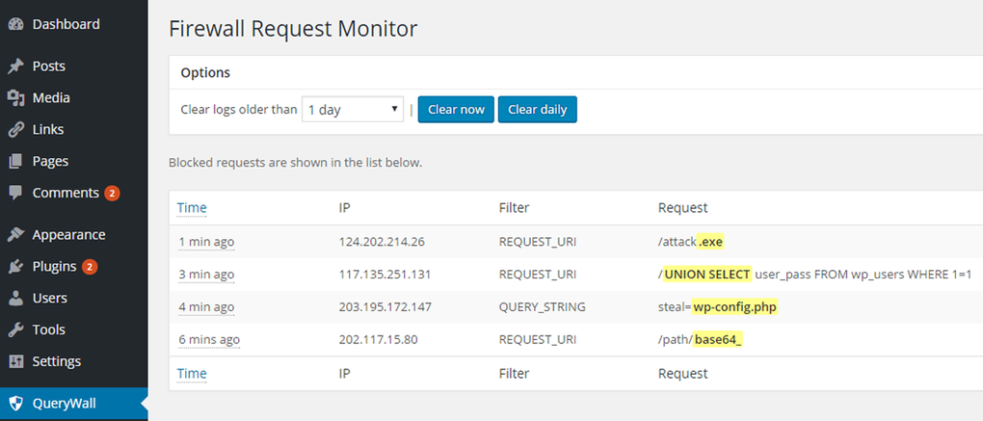Click the QueryWall shield icon
Image resolution: width=983 pixels, height=421 pixels.
[15, 405]
